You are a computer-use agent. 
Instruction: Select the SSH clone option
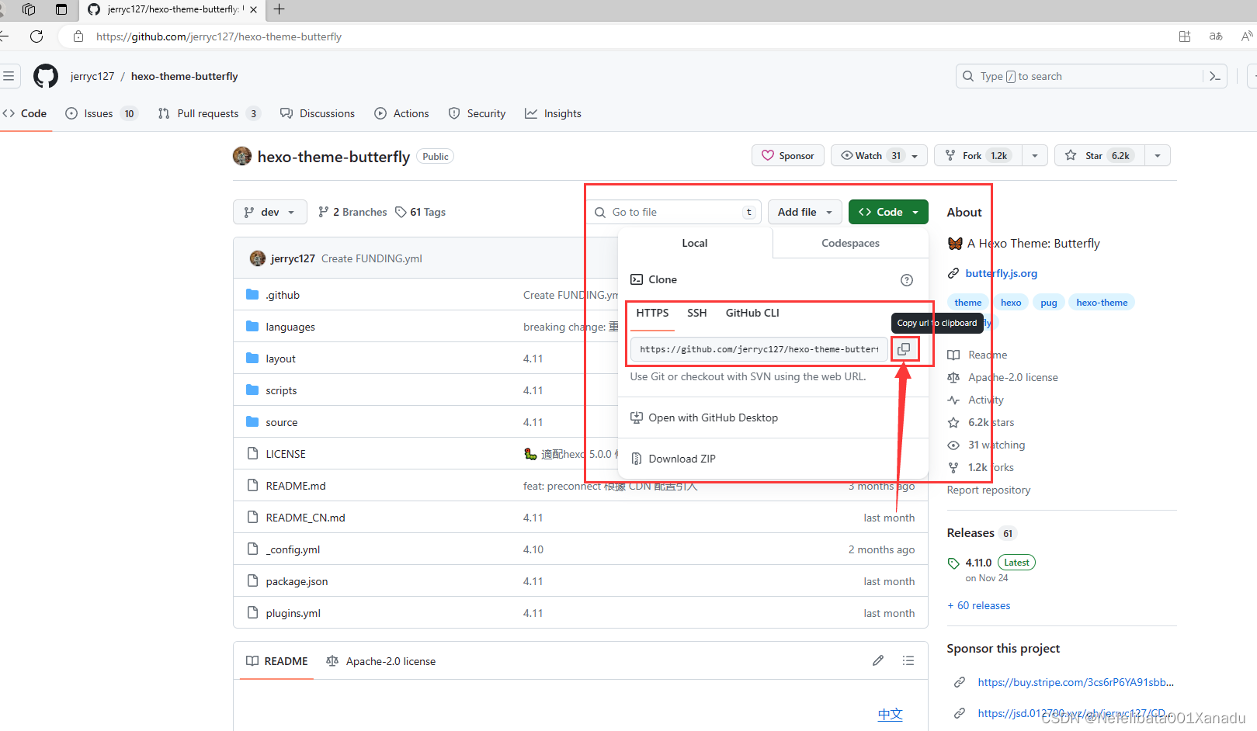coord(696,313)
